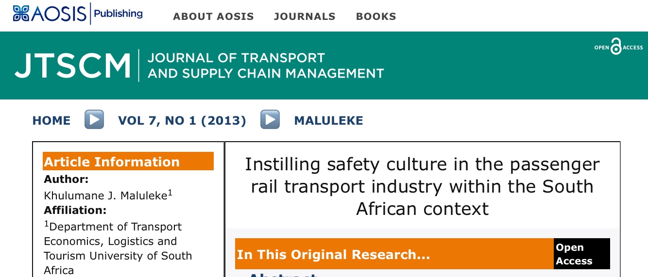648x277 pixels.
Task: Click the AOSIS Publishing text
Action: (x=118, y=14)
